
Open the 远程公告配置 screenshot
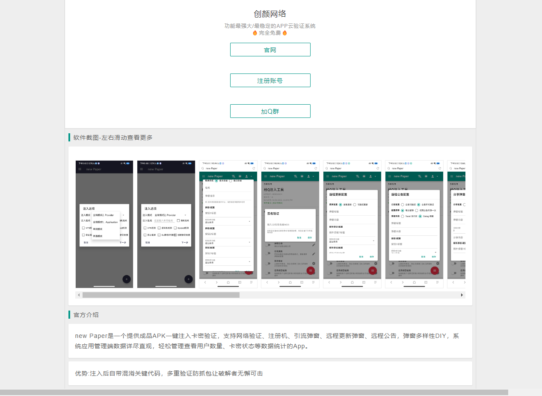pyautogui.click(x=414, y=224)
